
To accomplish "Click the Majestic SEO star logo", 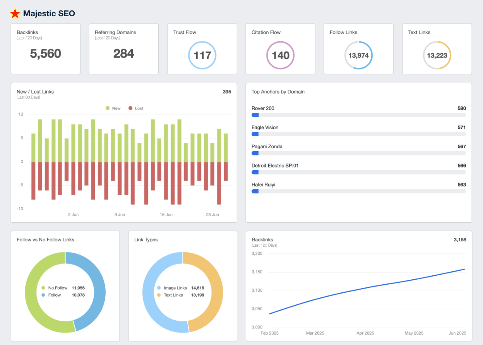I will tap(15, 13).
